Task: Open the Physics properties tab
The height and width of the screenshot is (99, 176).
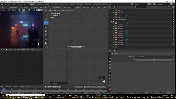Action: pyautogui.click(x=110, y=79)
